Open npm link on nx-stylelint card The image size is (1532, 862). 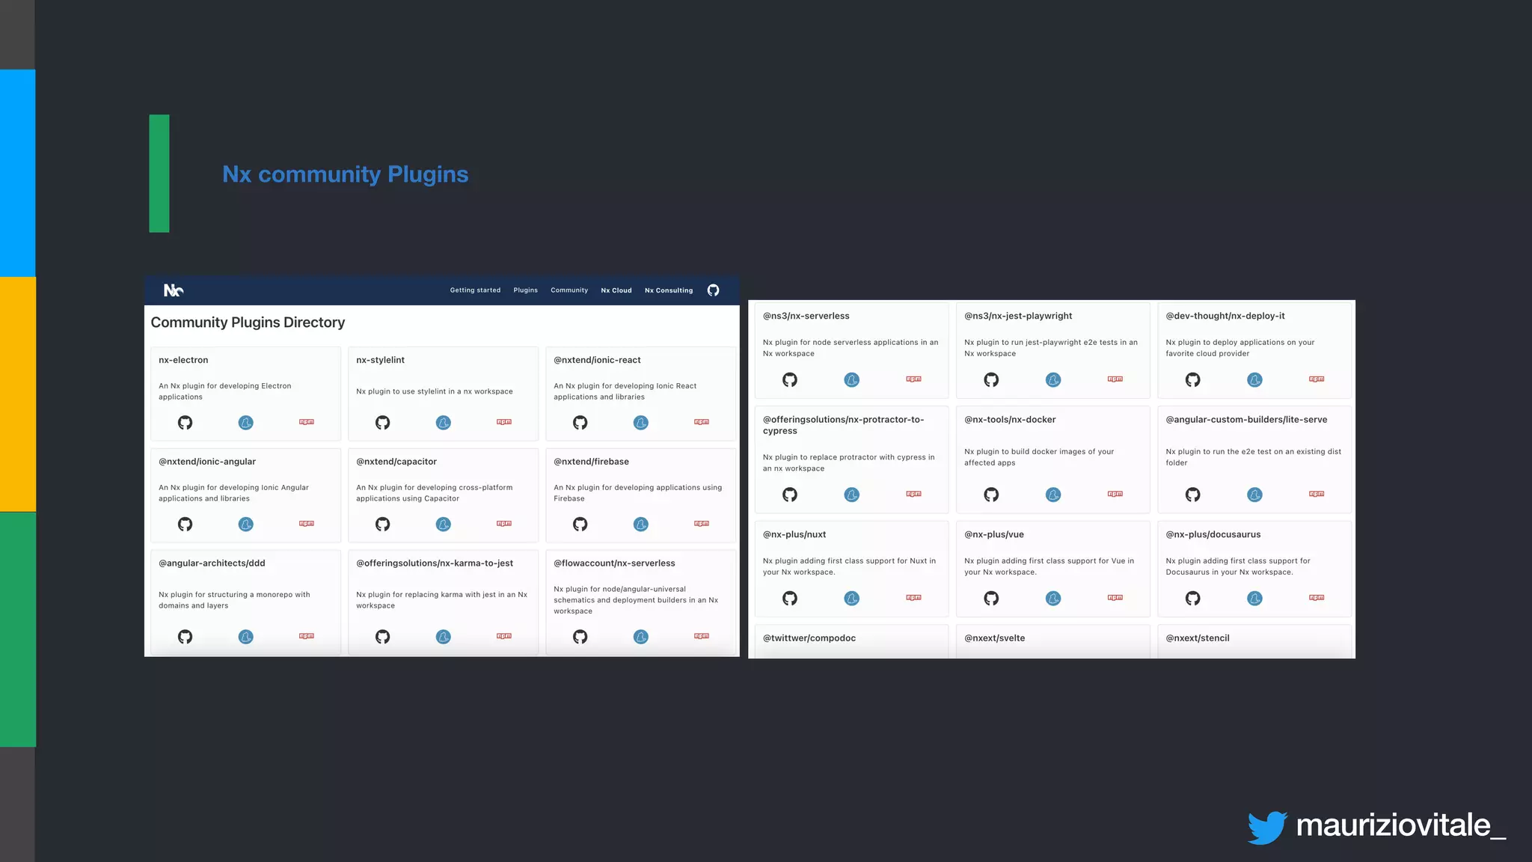click(504, 422)
